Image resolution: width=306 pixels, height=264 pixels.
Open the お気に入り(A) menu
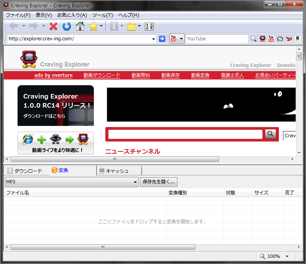coord(72,15)
